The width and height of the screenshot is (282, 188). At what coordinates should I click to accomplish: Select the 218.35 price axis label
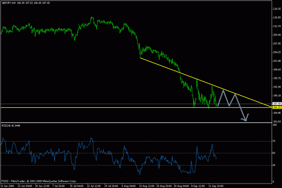click(x=277, y=9)
